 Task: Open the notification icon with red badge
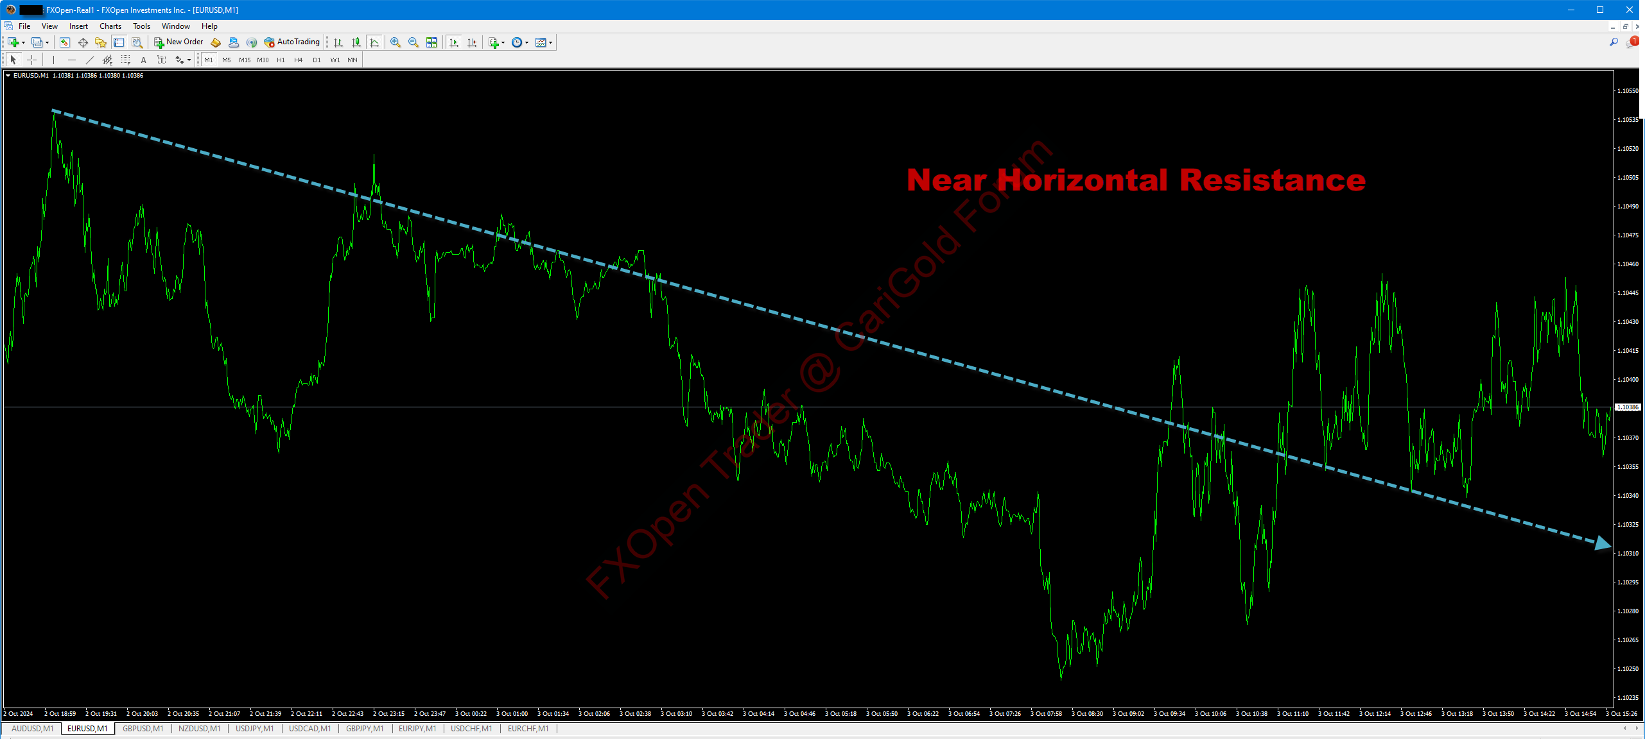(1632, 42)
